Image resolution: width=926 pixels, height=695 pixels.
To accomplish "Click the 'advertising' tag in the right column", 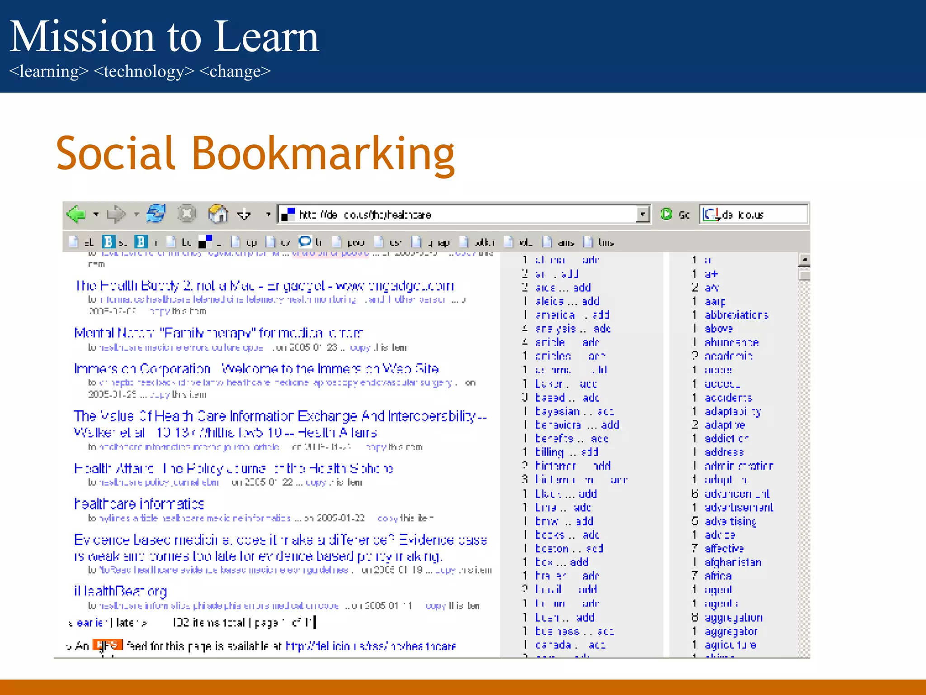I will tap(730, 521).
